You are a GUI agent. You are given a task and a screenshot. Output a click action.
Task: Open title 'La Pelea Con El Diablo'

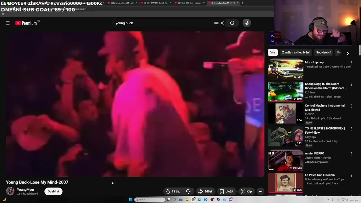320,175
